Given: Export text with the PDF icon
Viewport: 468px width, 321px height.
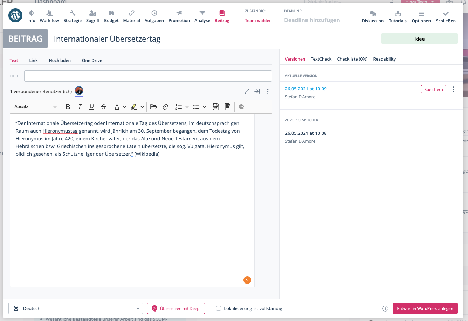Looking at the screenshot, I should [x=216, y=107].
